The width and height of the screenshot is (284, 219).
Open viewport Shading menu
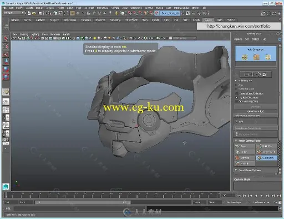coord(24,34)
